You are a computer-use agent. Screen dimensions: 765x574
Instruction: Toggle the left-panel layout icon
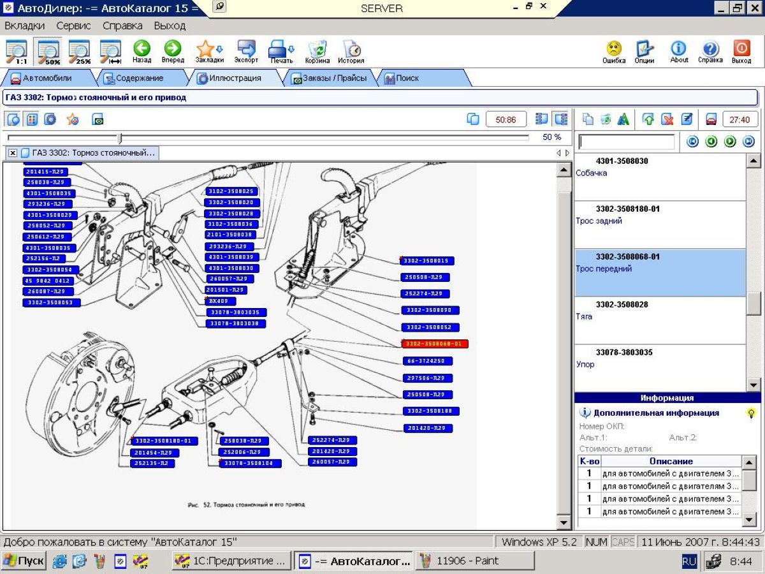point(543,119)
